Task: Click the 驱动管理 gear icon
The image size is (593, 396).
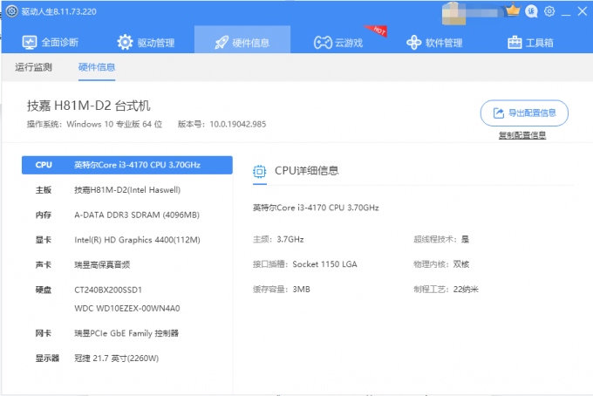Action: point(126,42)
